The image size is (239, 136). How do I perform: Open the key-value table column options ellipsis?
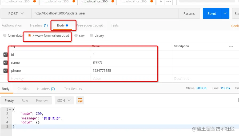(x=231, y=46)
